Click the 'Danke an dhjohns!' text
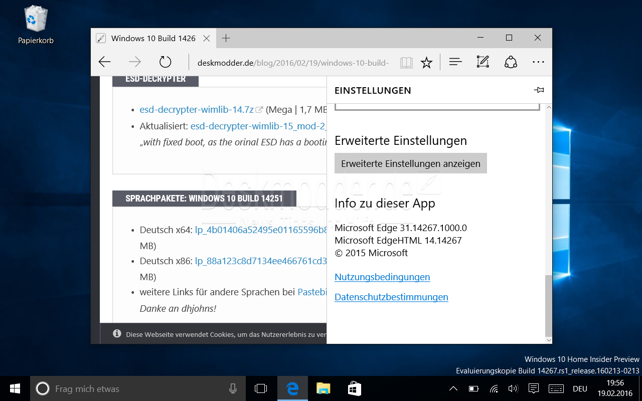Image resolution: width=642 pixels, height=401 pixels. (x=178, y=308)
